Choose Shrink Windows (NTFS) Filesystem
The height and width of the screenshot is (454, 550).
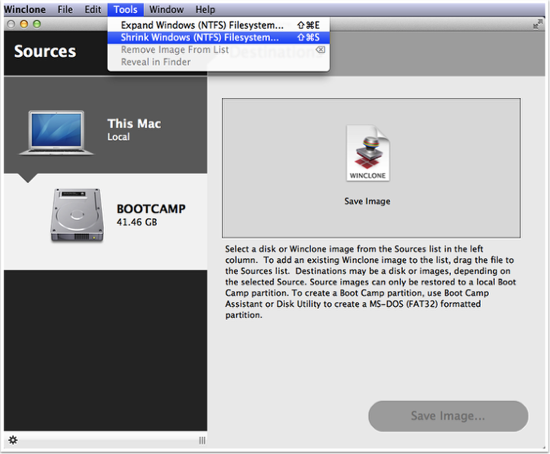219,38
